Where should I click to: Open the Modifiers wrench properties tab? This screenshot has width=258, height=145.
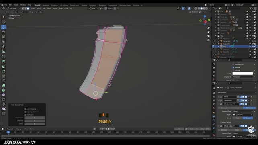pos(214,116)
